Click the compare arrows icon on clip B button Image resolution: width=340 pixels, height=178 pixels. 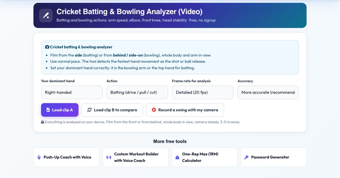pos(90,110)
